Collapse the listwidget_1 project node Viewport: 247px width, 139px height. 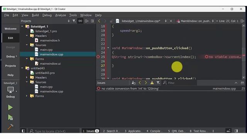click(22, 26)
